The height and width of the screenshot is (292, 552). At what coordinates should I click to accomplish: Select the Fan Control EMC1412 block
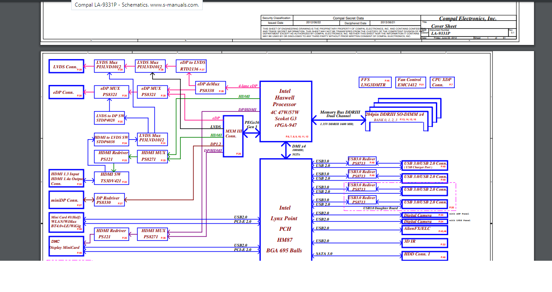pos(411,82)
